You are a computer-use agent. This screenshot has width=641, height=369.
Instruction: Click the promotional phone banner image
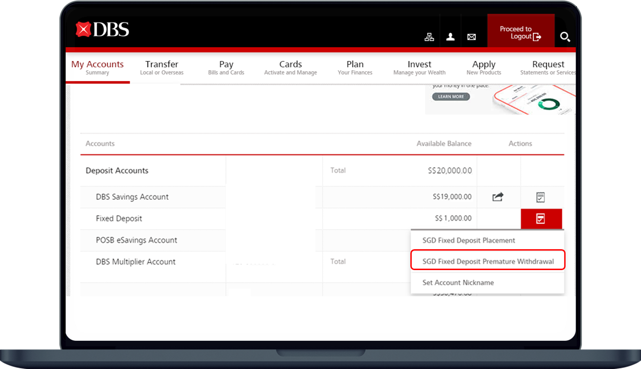coord(533,100)
